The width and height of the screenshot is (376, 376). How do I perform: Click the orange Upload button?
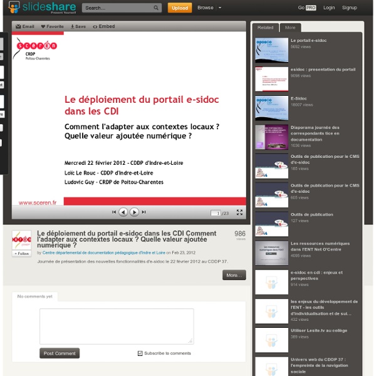[180, 8]
